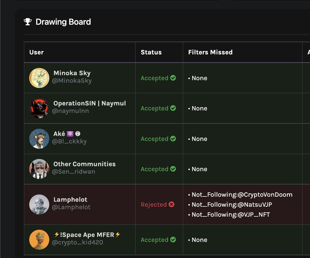Click the Accepted status for !Space Ape MFER
The height and width of the screenshot is (258, 310).
(x=154, y=240)
